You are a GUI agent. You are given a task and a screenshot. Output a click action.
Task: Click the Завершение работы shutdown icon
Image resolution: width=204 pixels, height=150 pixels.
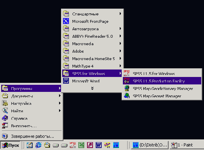coord(5,136)
